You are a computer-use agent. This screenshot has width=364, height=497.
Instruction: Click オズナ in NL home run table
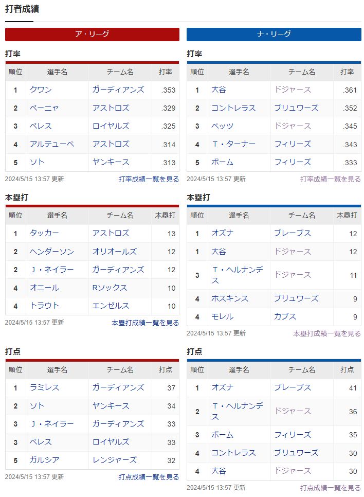[x=223, y=233]
